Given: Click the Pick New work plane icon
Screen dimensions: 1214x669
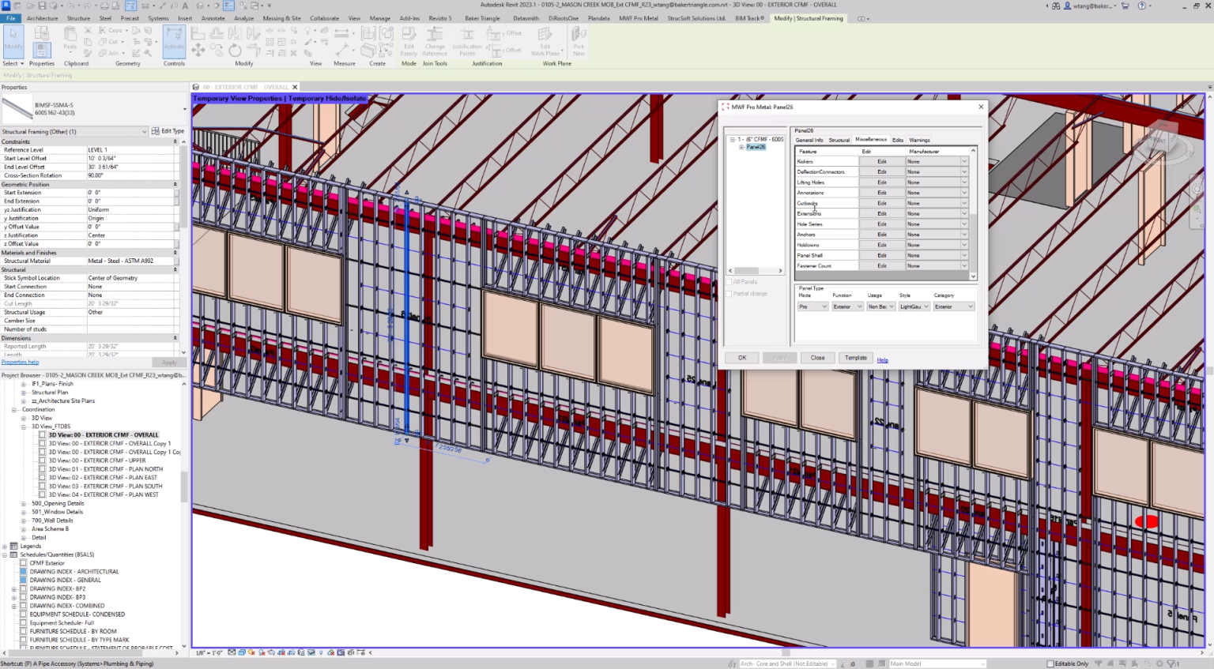Looking at the screenshot, I should point(579,39).
